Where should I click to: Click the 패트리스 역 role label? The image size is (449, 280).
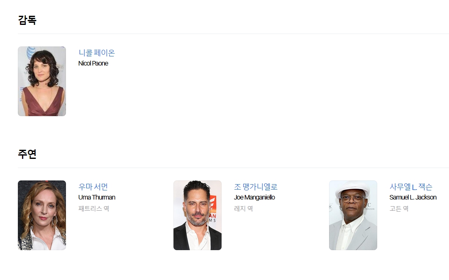[x=94, y=208]
